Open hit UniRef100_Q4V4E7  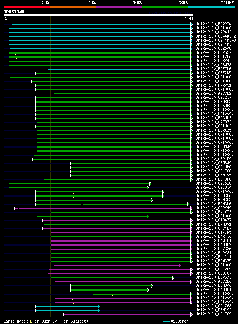213,229
